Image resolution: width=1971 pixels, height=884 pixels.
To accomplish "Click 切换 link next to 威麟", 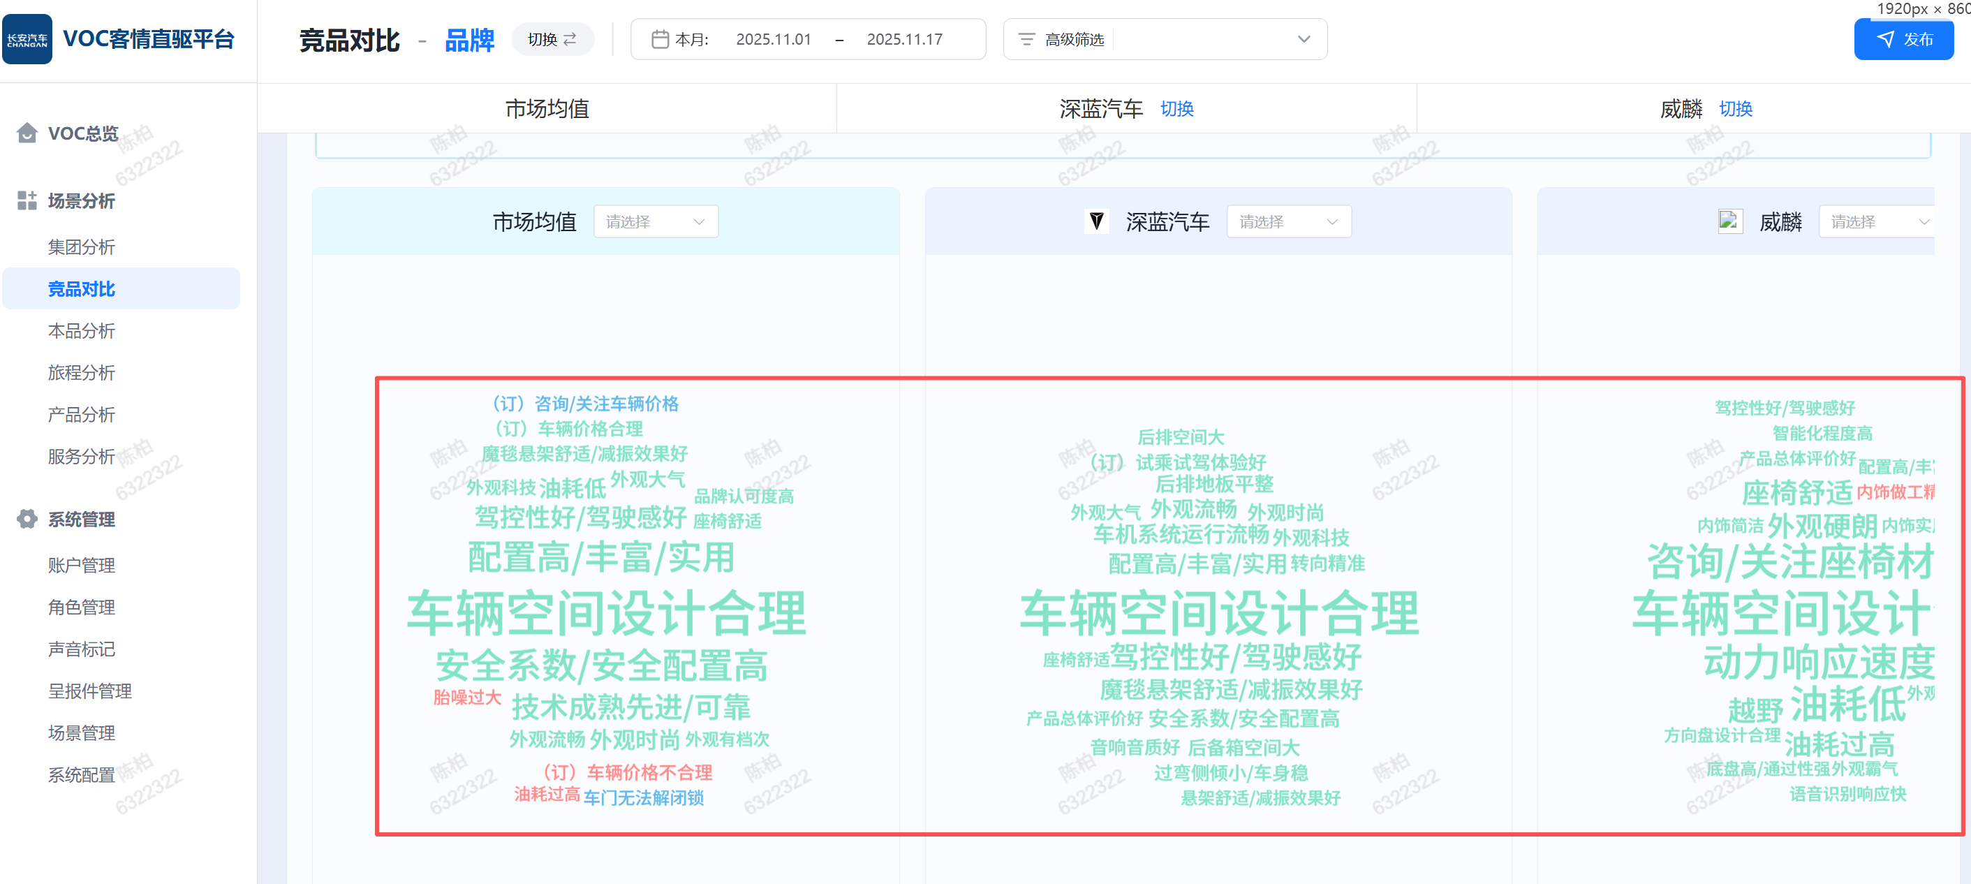I will tap(1735, 109).
